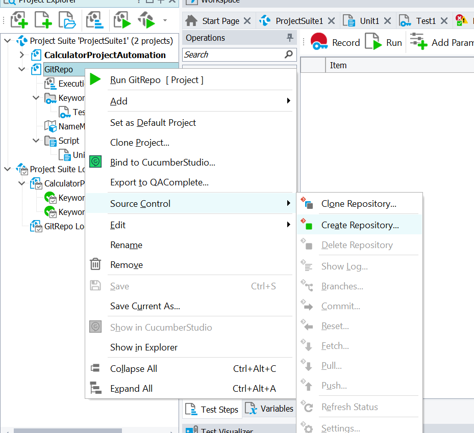Click Set as Default Project
The height and width of the screenshot is (433, 474).
coord(153,123)
